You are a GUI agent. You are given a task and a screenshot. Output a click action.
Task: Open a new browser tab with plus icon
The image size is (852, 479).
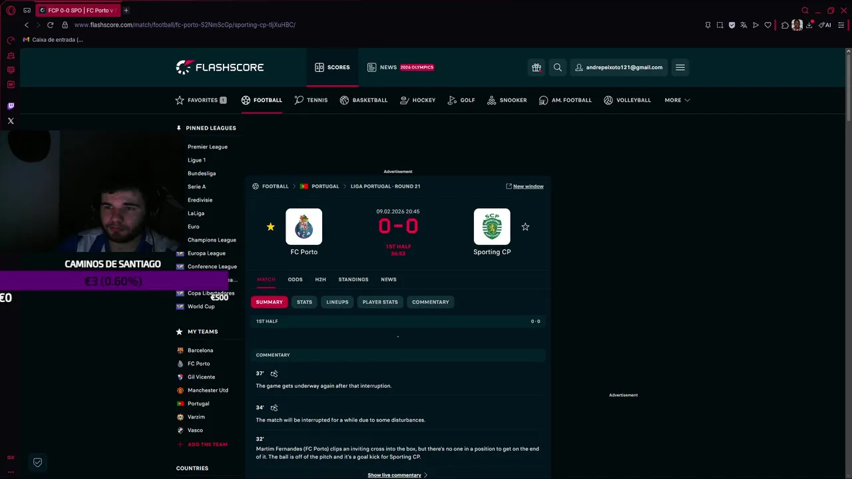click(126, 10)
